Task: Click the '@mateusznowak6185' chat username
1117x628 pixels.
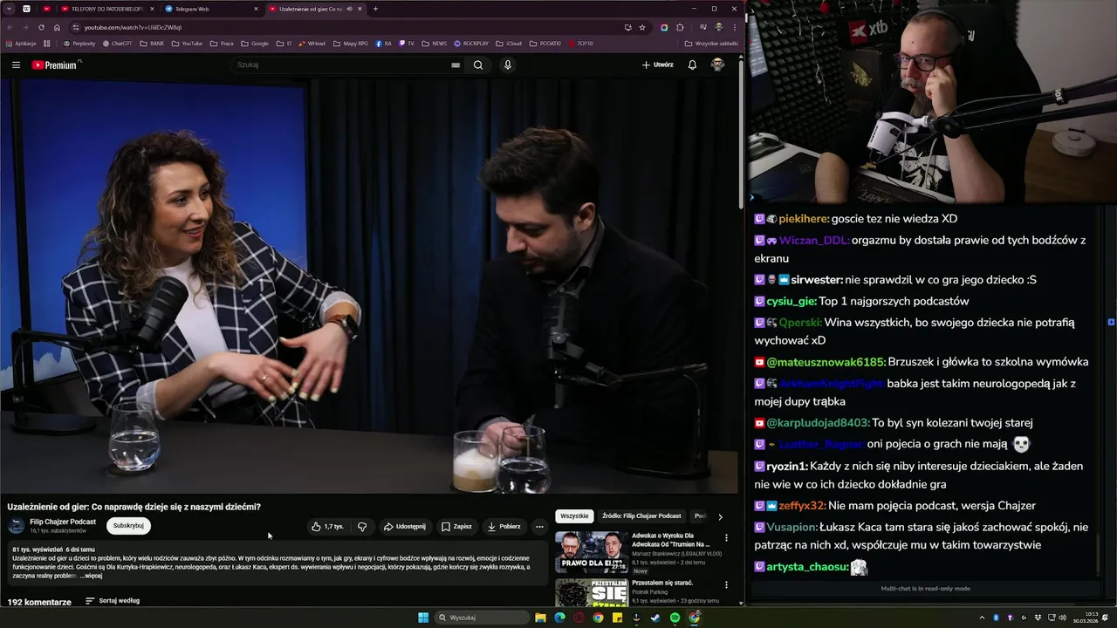Action: pyautogui.click(x=826, y=362)
